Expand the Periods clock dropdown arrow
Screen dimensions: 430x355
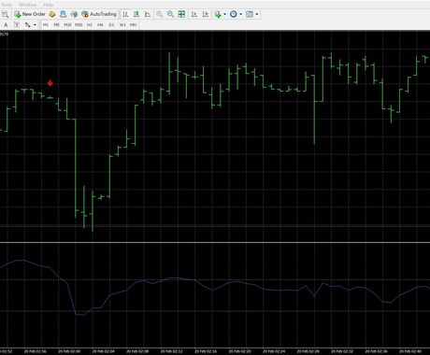click(240, 14)
